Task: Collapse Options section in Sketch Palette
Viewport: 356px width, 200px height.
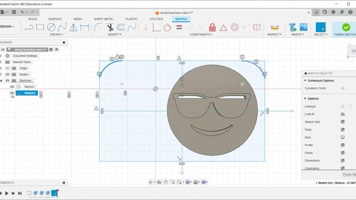Action: [x=305, y=98]
